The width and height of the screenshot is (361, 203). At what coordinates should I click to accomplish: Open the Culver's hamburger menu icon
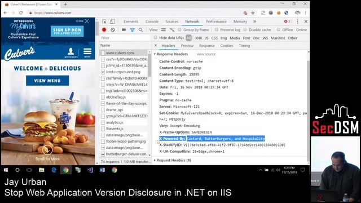pos(87,52)
